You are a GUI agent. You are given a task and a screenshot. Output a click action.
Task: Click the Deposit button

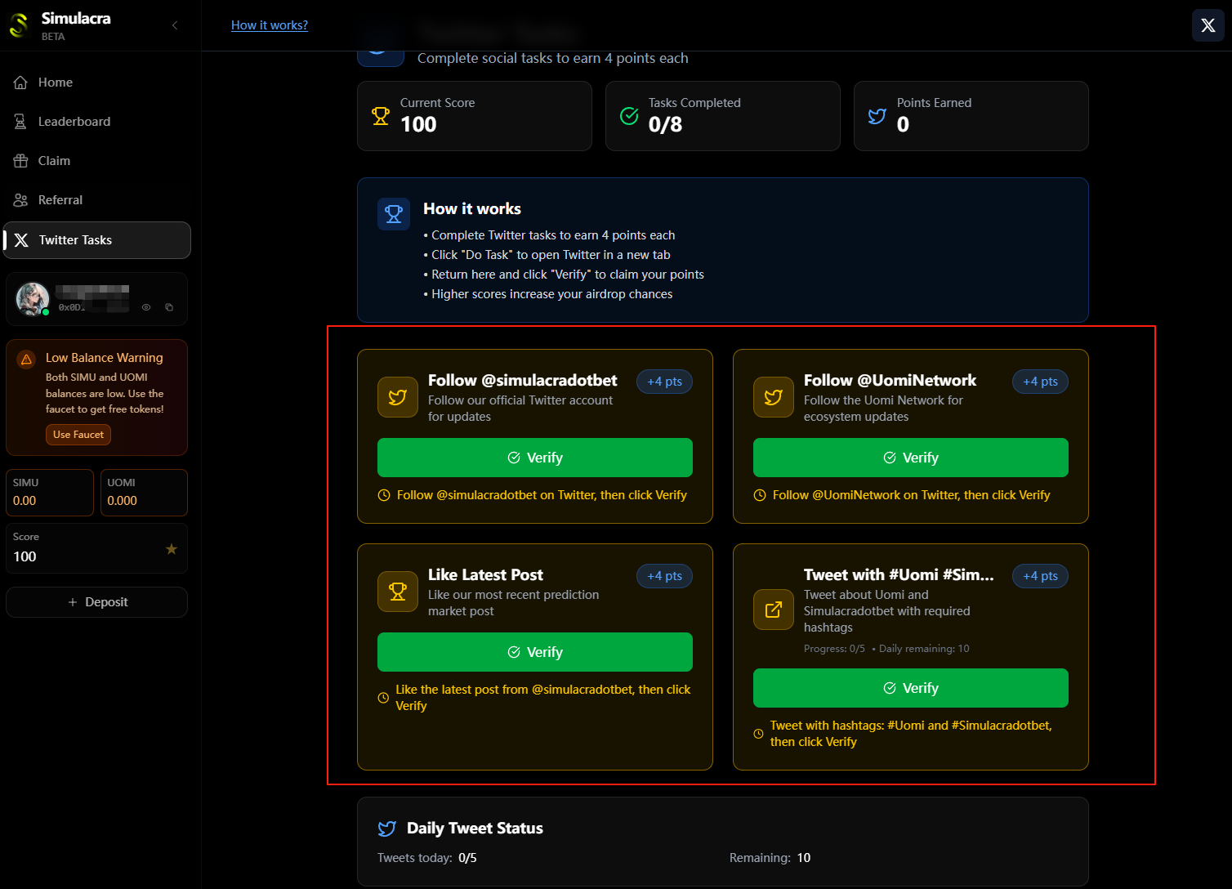(97, 602)
